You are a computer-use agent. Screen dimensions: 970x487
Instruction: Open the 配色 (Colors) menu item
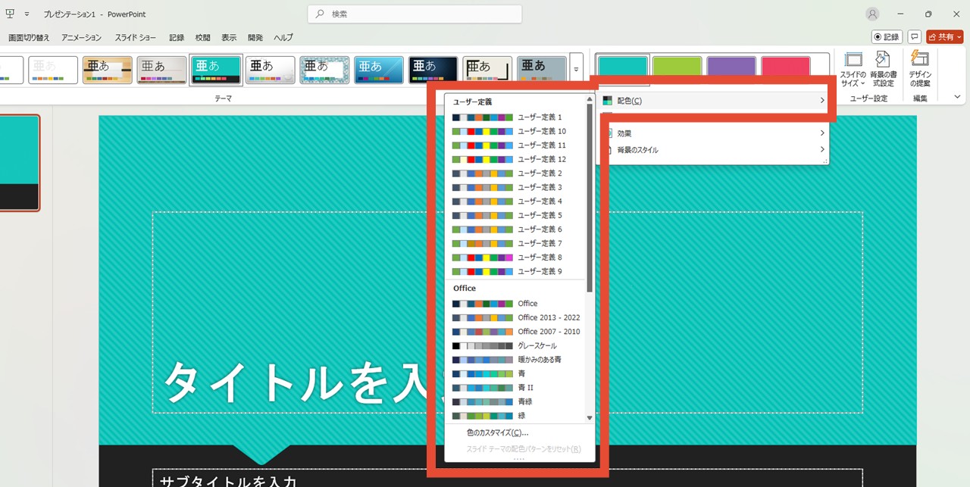[712, 101]
